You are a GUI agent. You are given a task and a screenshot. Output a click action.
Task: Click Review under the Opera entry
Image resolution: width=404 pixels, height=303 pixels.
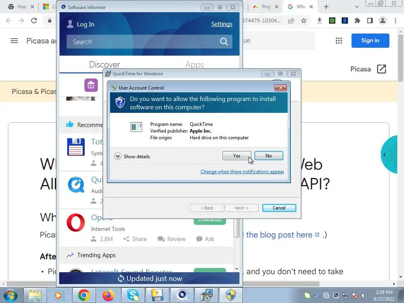click(x=171, y=239)
